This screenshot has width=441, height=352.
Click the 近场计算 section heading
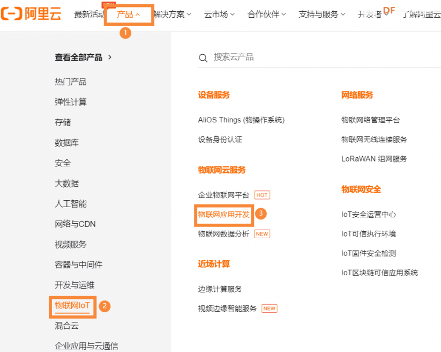click(x=214, y=264)
